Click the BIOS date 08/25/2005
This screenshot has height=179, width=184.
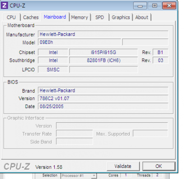(x=103, y=107)
